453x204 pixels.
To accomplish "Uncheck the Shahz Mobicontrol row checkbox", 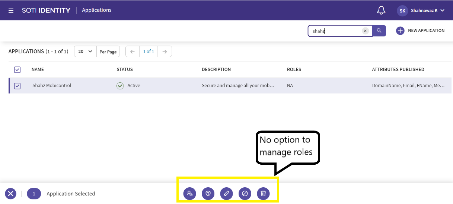I will [x=17, y=86].
